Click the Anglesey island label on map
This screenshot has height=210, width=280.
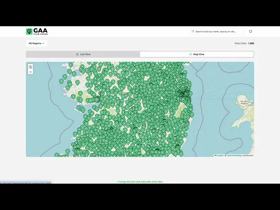click(244, 102)
